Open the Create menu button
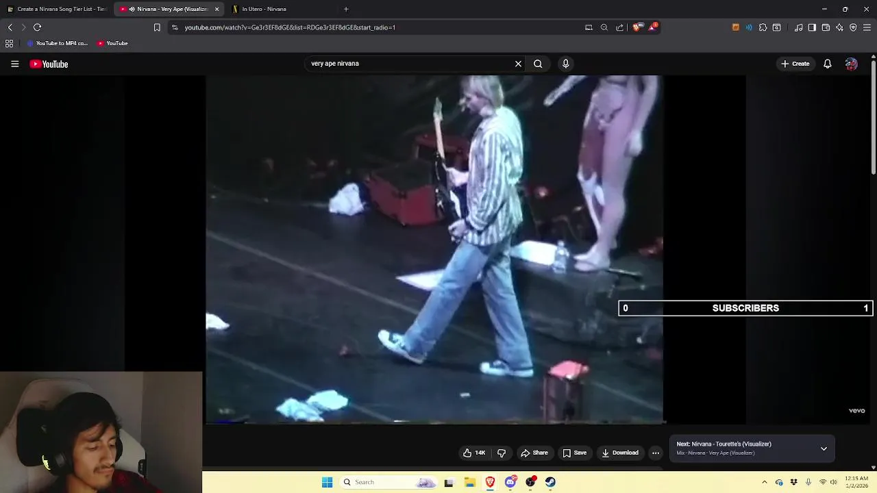The image size is (877, 493). (795, 64)
